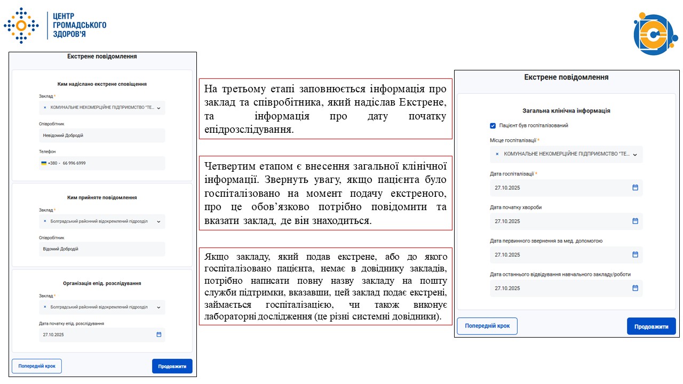Expand Заклад dropdown in Ким прийняте повідомлення
Image resolution: width=683 pixels, height=384 pixels.
point(160,221)
